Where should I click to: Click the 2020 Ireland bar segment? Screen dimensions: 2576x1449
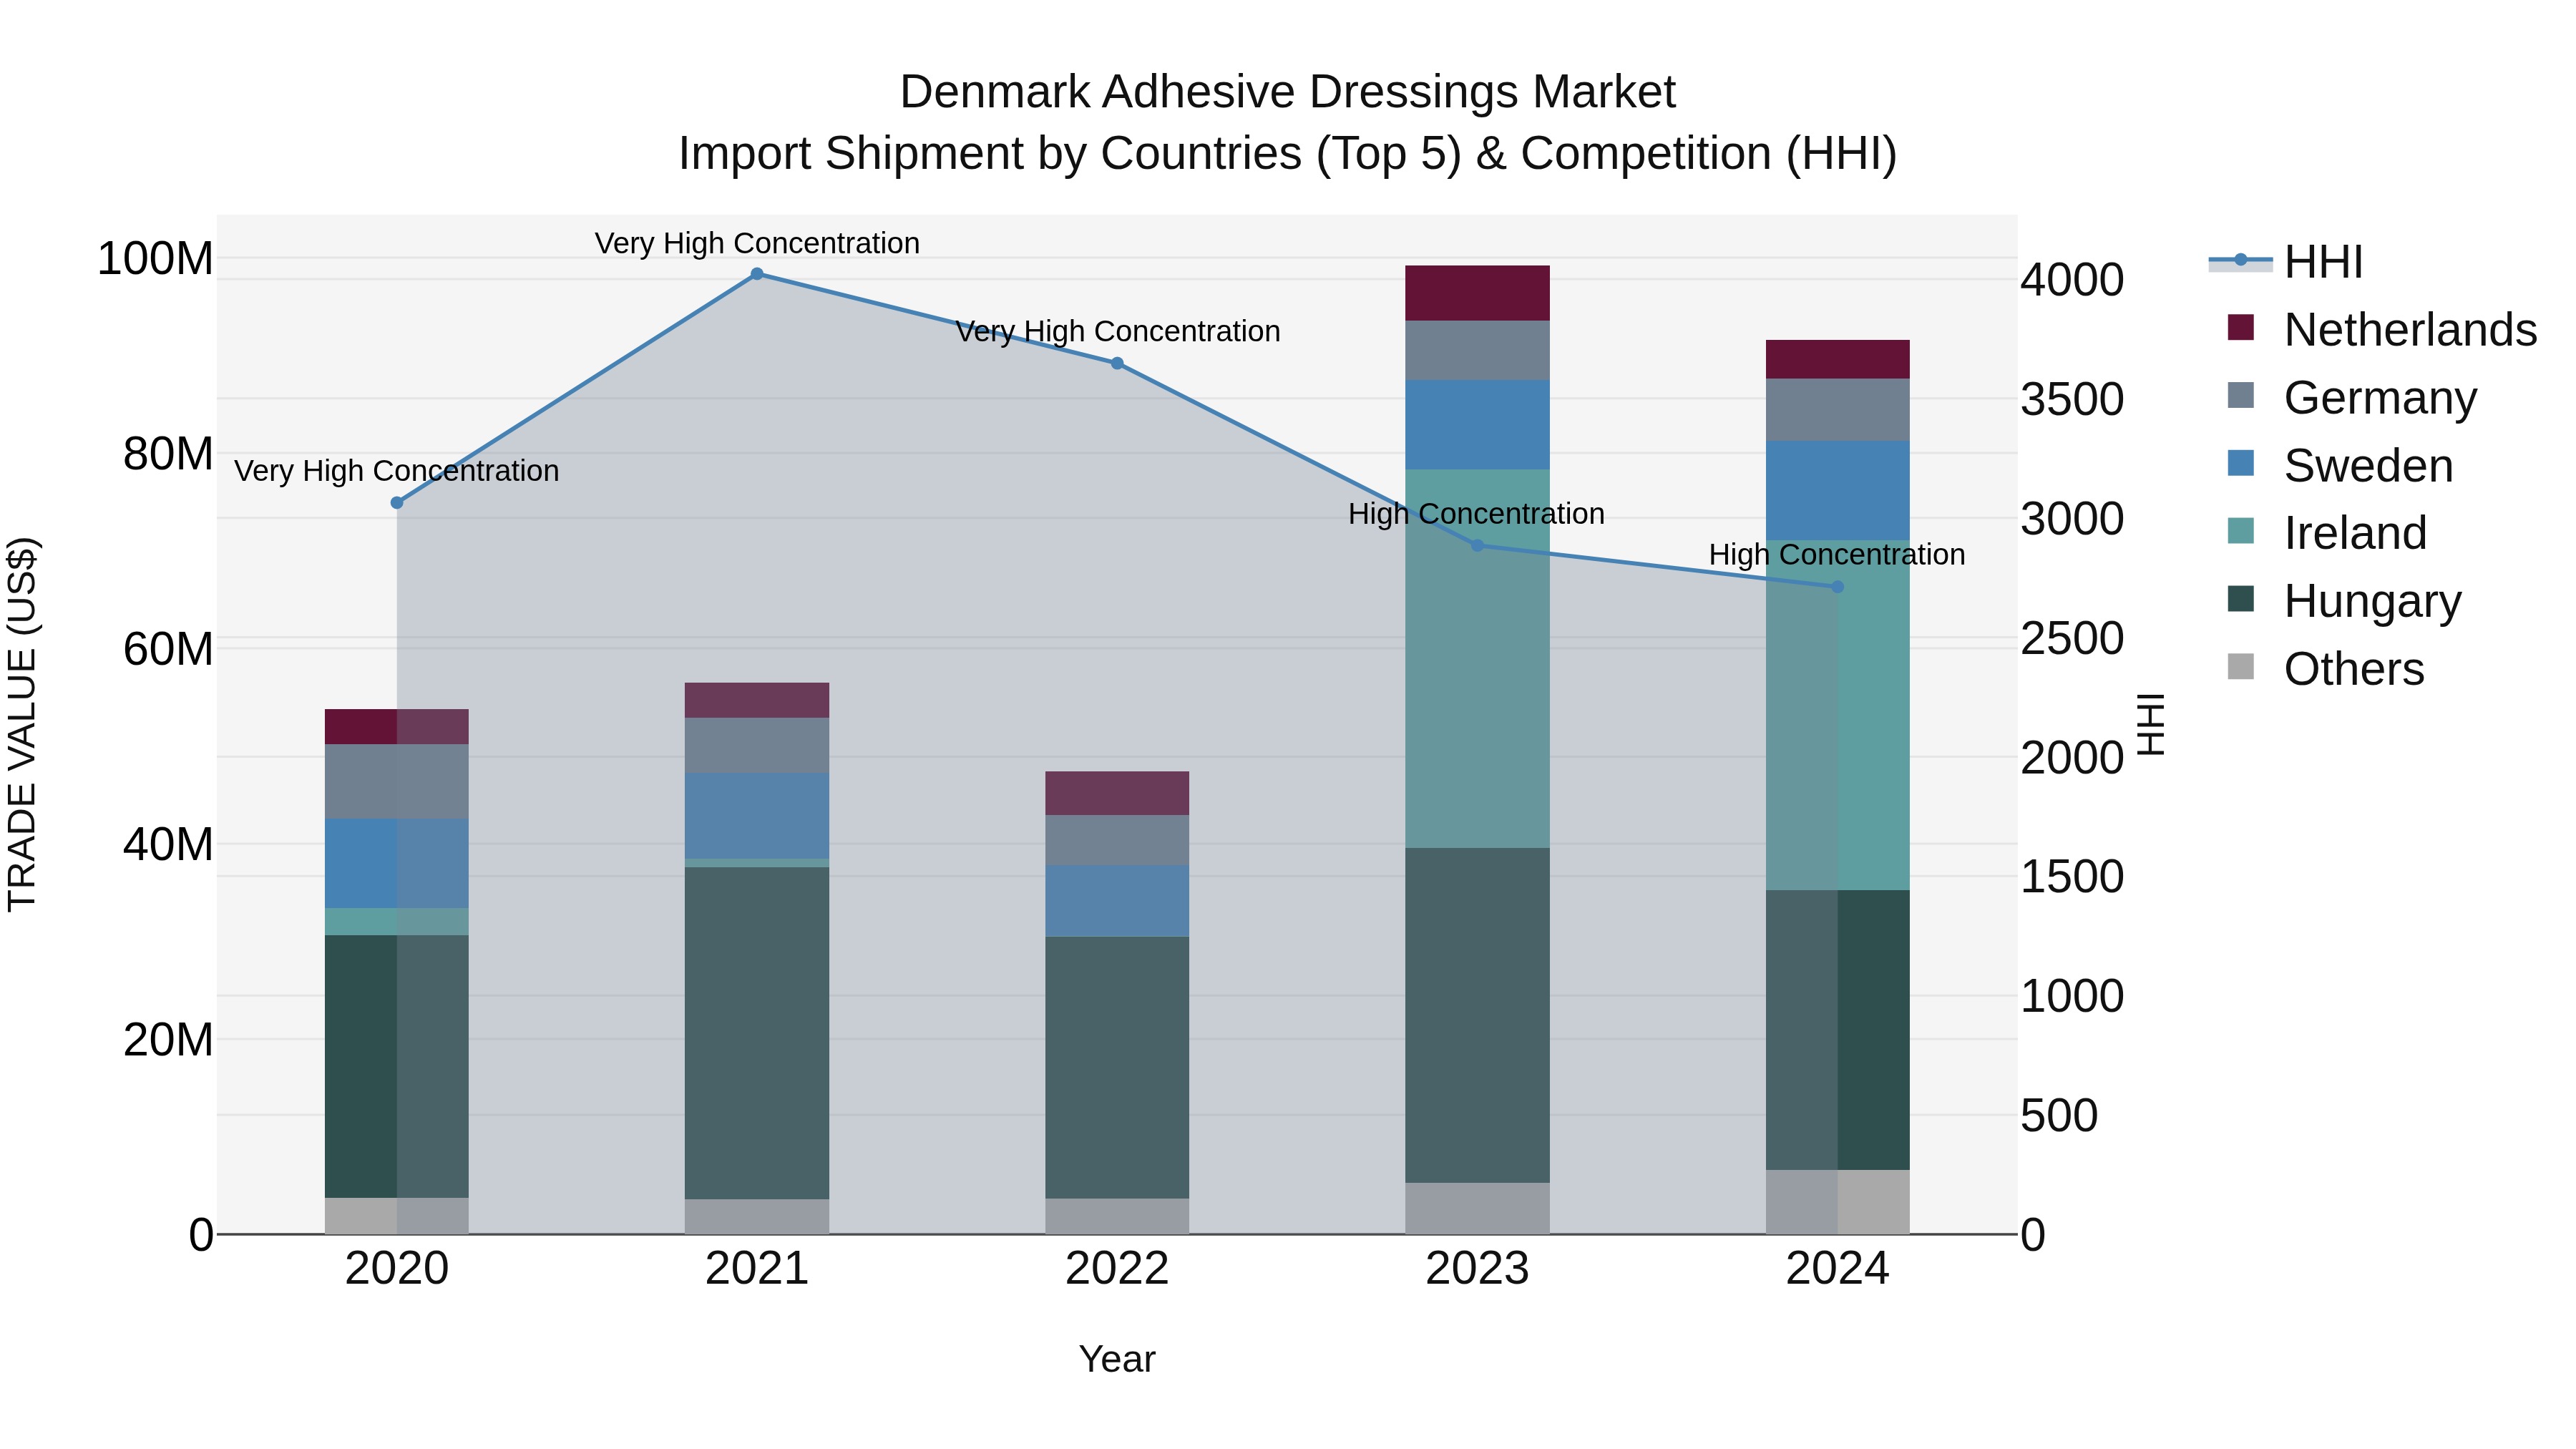397,921
